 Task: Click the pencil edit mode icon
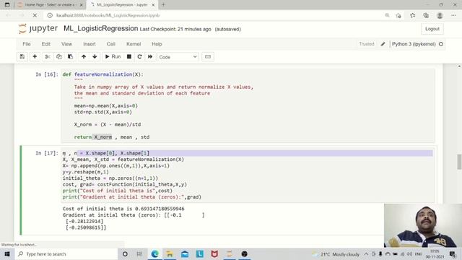[x=383, y=44]
